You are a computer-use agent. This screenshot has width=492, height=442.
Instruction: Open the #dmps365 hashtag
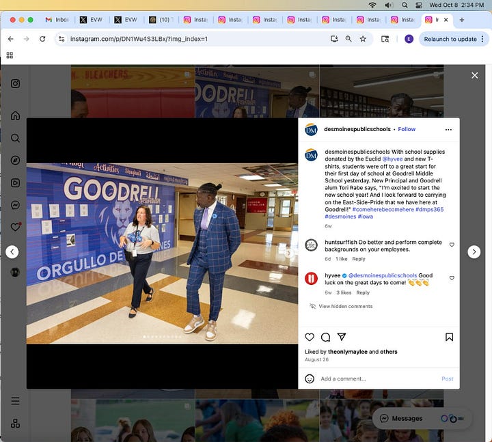[430, 209]
